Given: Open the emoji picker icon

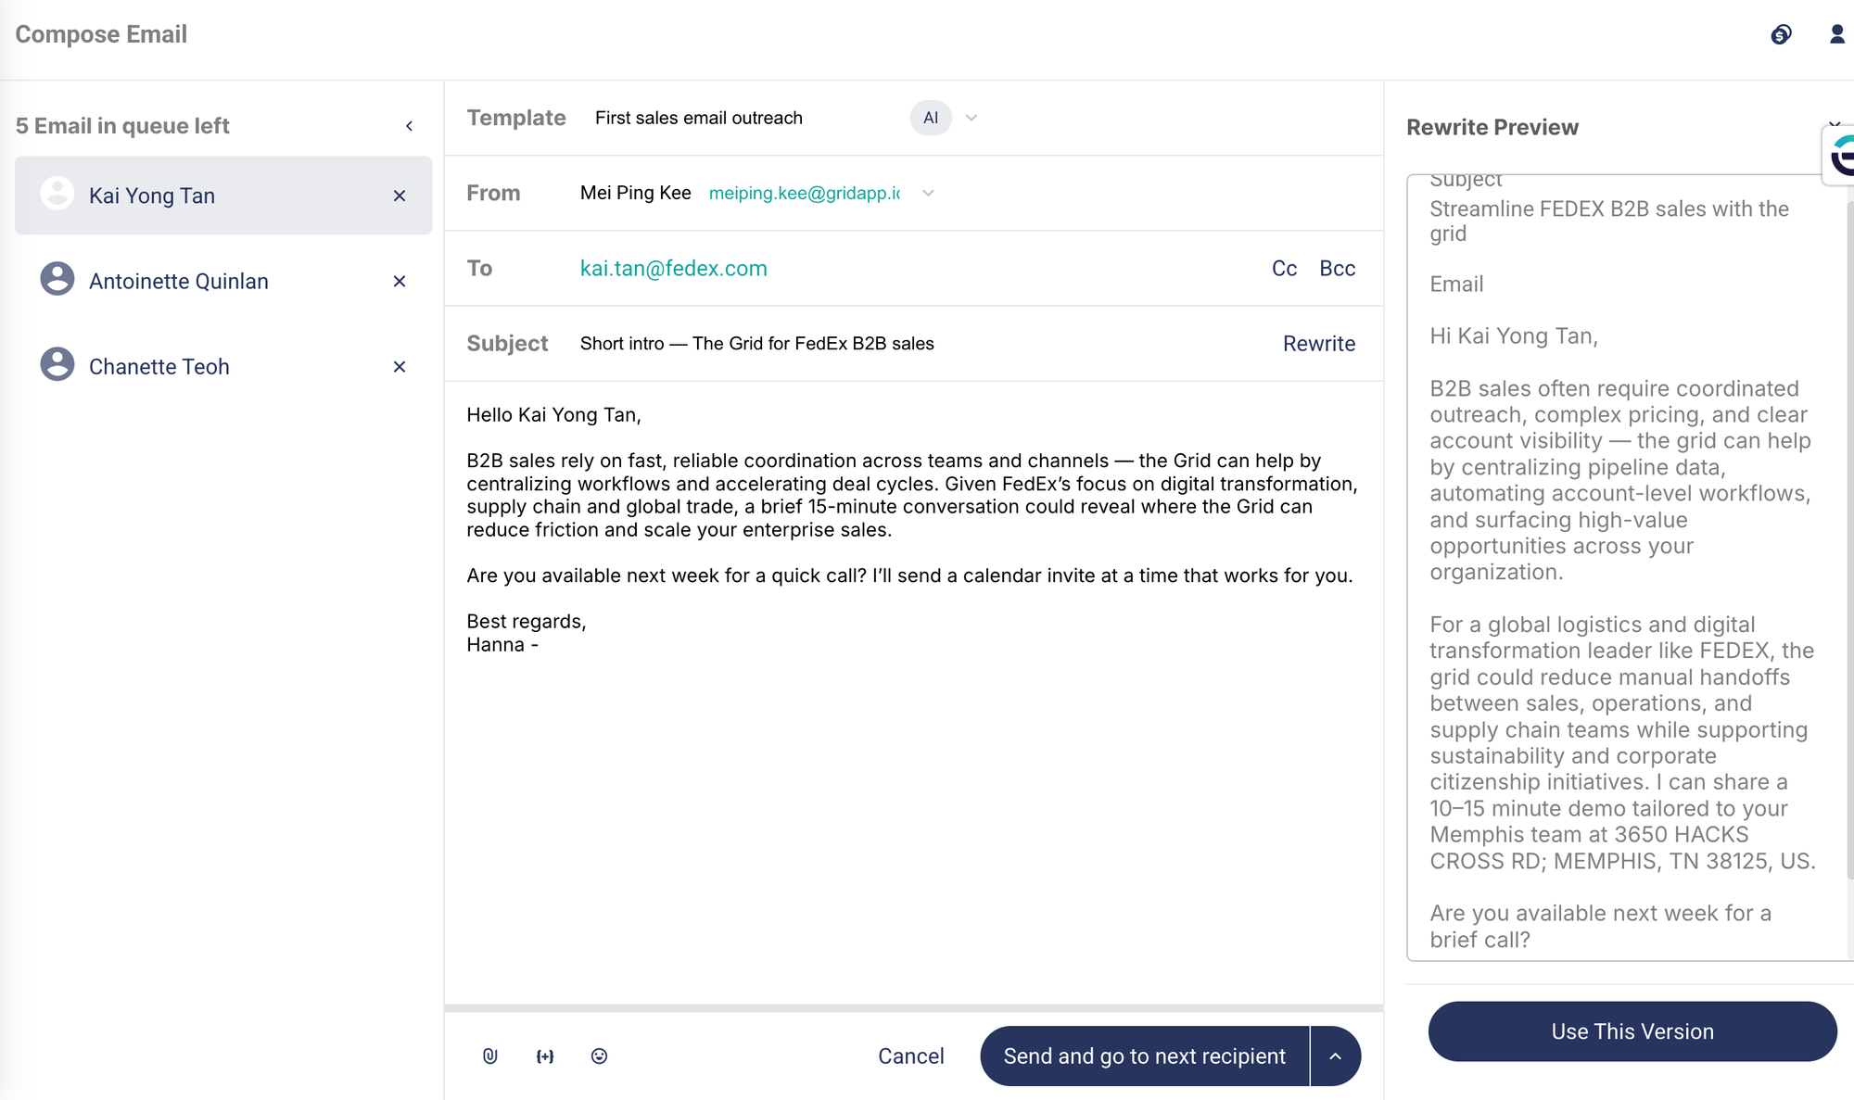Looking at the screenshot, I should click(600, 1056).
